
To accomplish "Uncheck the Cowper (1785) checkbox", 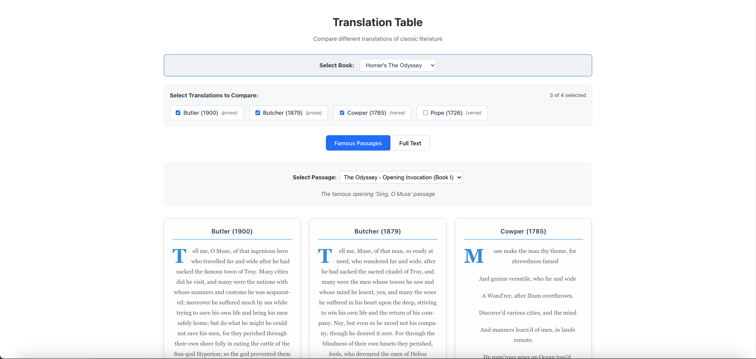I will tap(342, 113).
